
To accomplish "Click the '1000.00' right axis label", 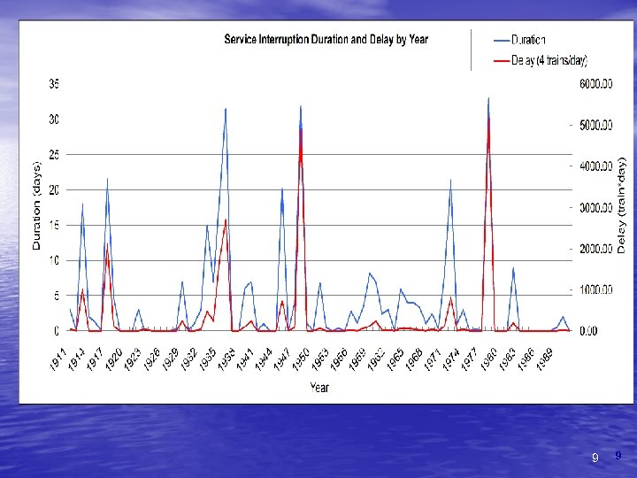I will [x=596, y=289].
